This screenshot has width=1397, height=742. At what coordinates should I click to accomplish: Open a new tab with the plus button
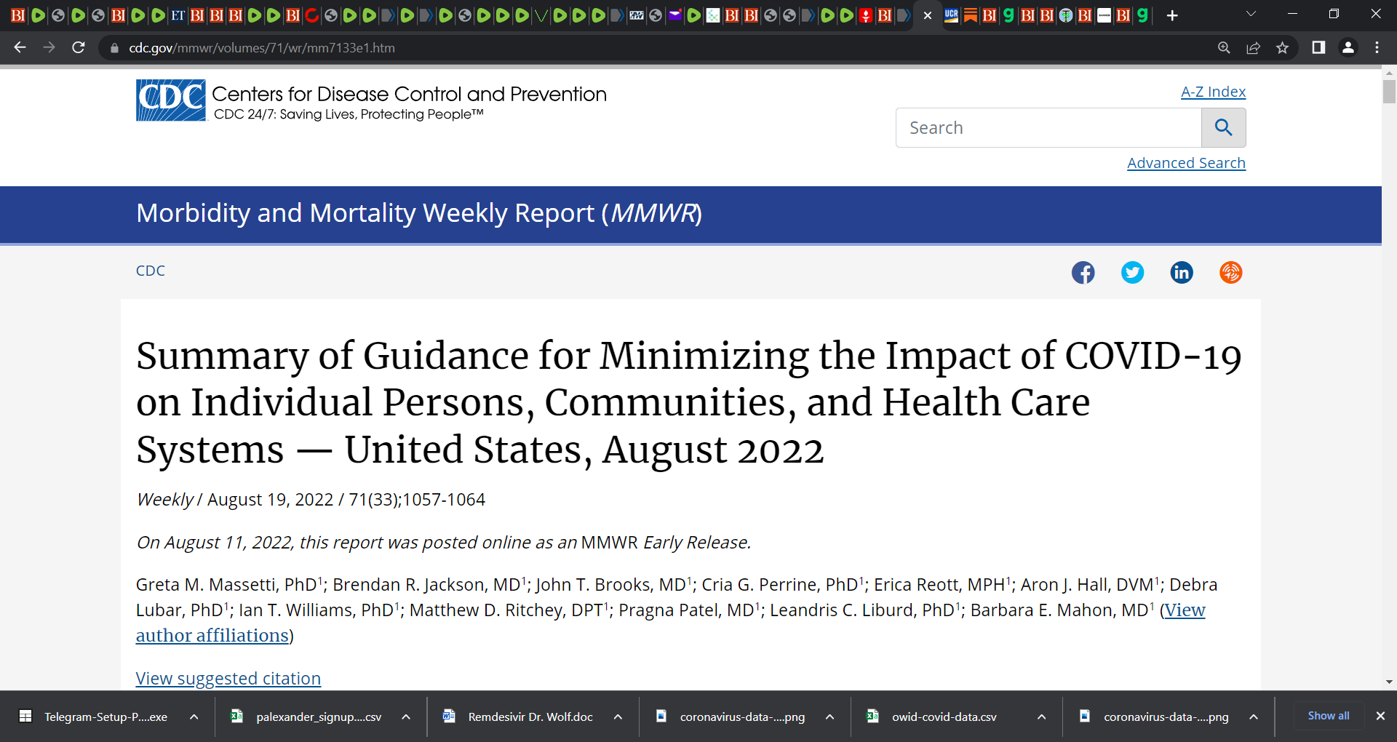point(1171,15)
